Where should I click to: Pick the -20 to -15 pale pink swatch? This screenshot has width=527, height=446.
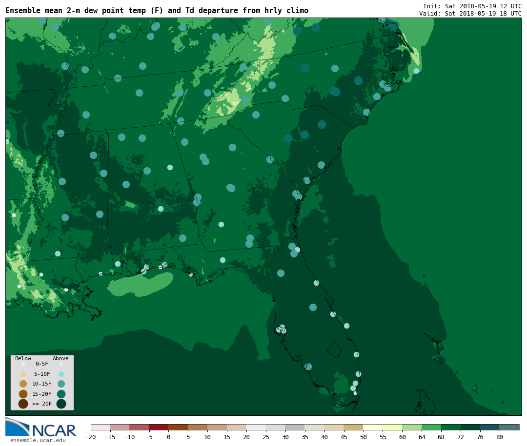(x=101, y=427)
